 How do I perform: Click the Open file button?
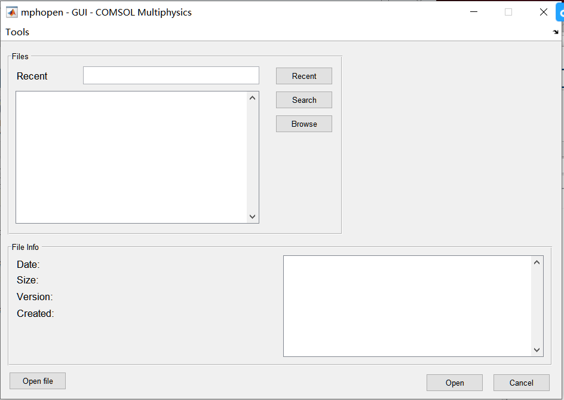pyautogui.click(x=37, y=380)
